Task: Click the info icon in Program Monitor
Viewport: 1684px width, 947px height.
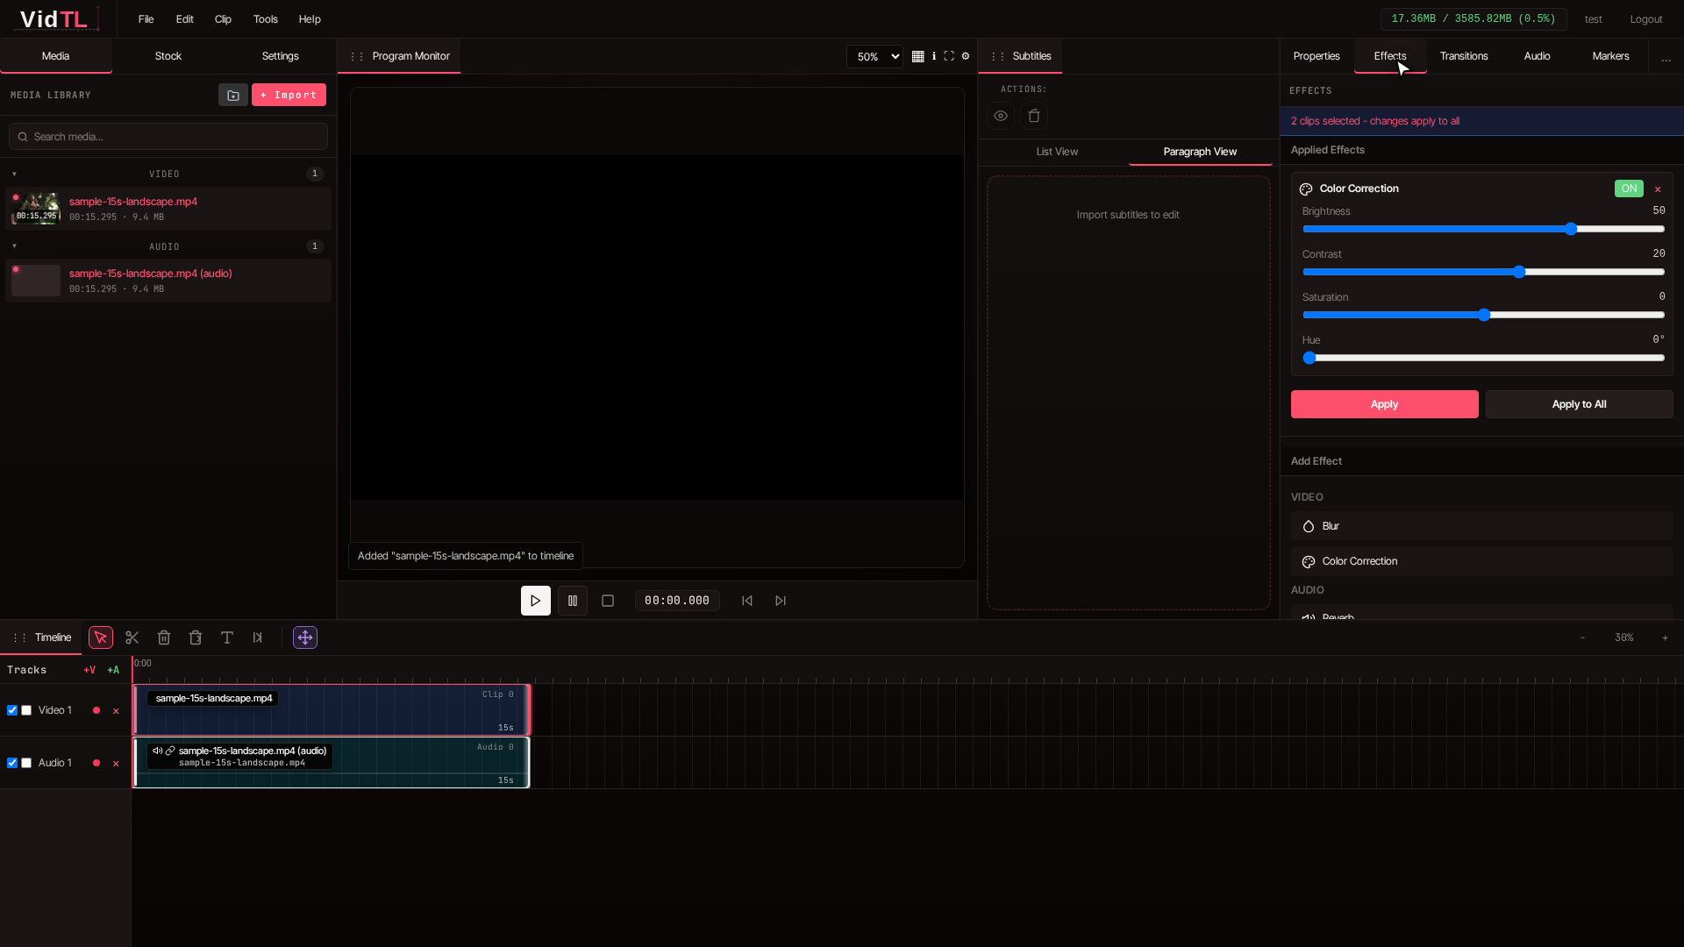Action: pyautogui.click(x=934, y=56)
